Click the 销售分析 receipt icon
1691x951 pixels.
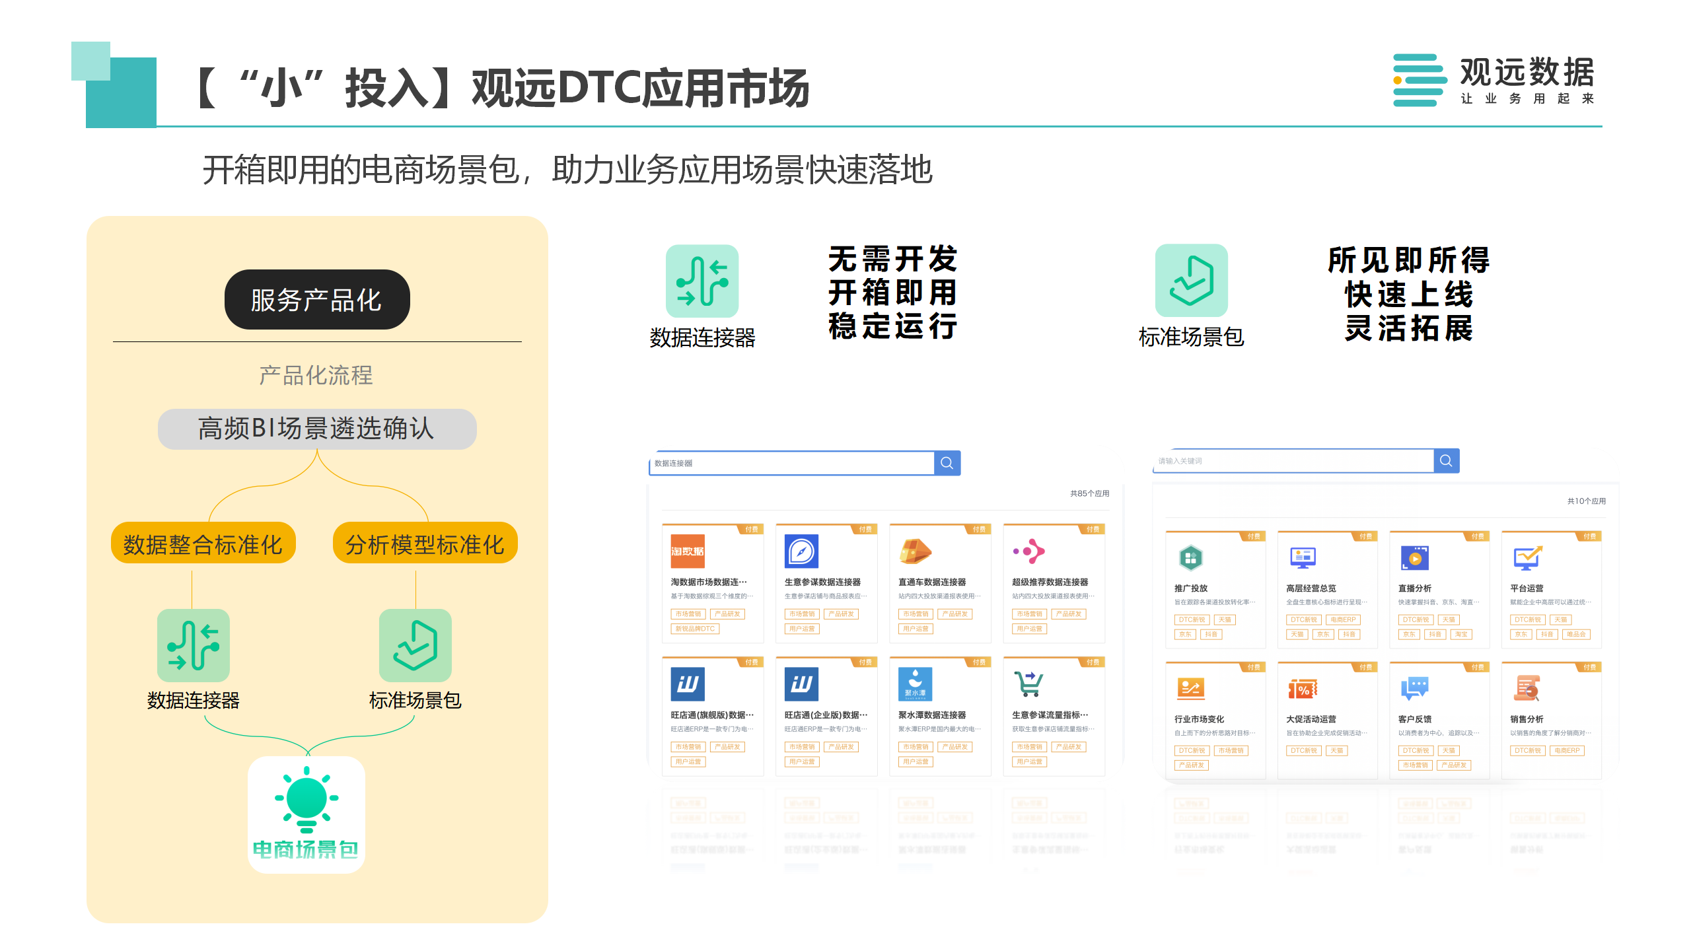[x=1527, y=689]
